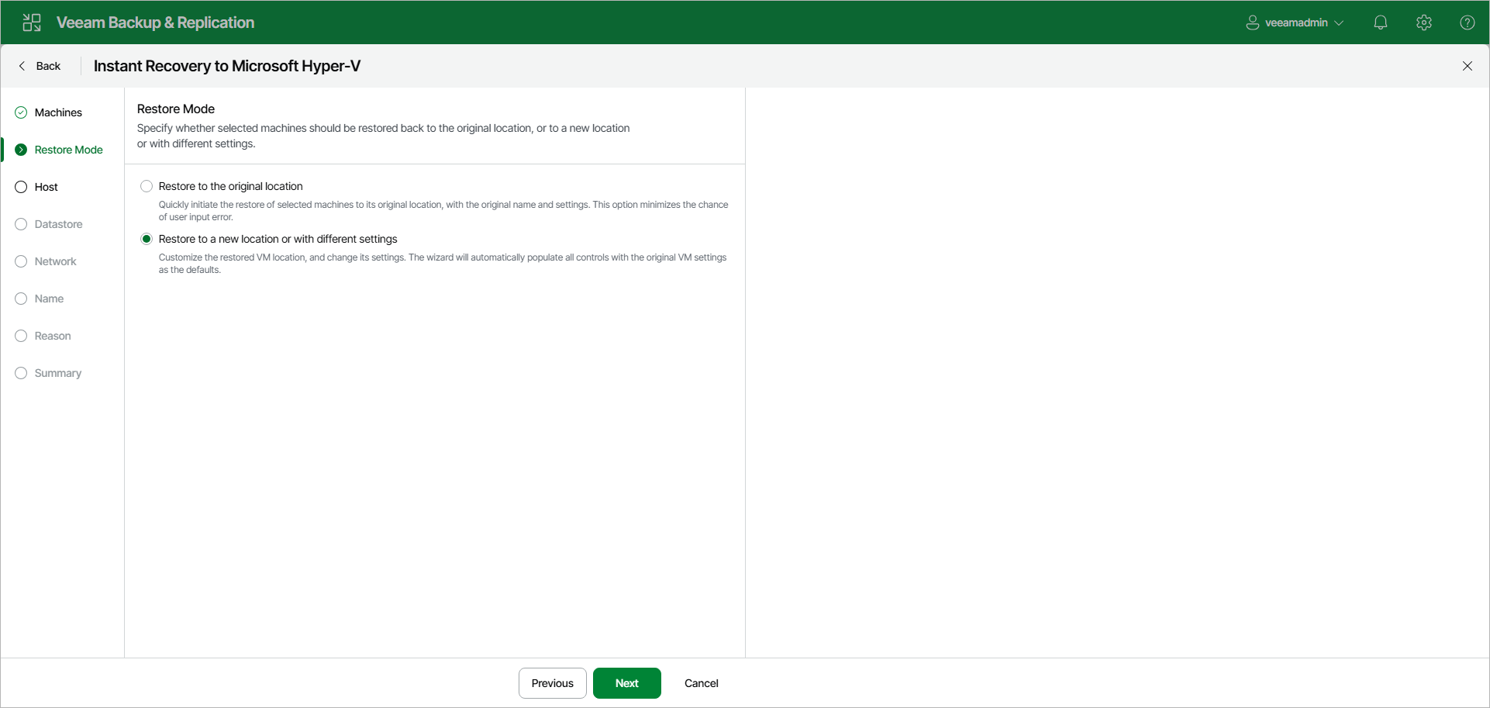Click Previous to go back
Screen dimensions: 1490x708
point(552,683)
